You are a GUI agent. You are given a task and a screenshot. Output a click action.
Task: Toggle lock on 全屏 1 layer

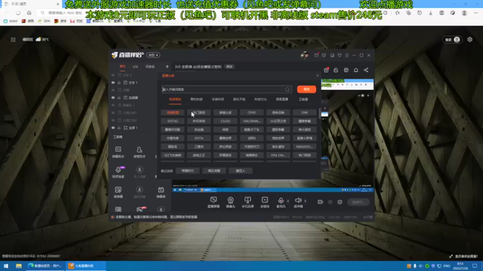click(119, 128)
